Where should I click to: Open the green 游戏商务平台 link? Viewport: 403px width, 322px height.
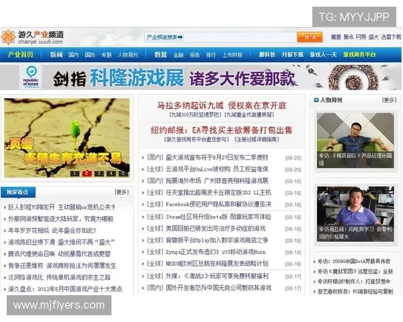[359, 55]
